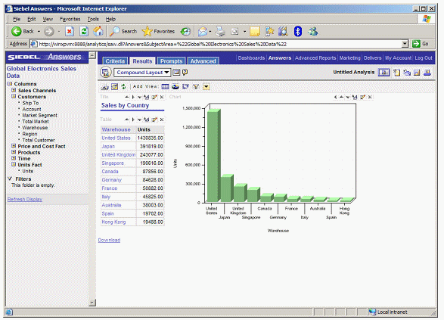The height and width of the screenshot is (320, 444).
Task: Edit the Table view pencil icon
Action: [154, 120]
